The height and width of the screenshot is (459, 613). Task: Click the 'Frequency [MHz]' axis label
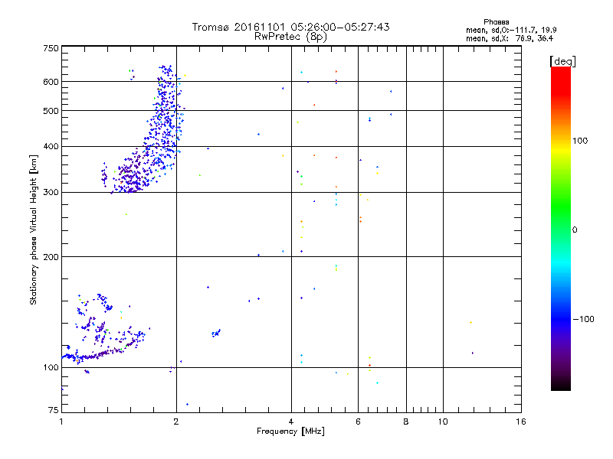click(x=290, y=431)
